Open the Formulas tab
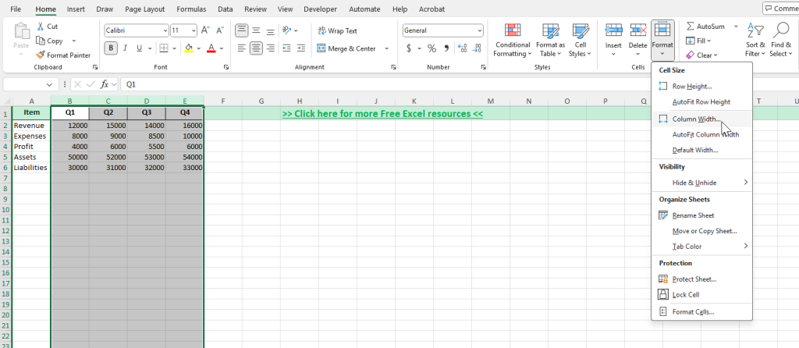 [x=192, y=9]
